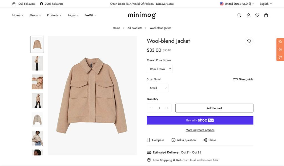Select the second product thumbnail image
The width and height of the screenshot is (284, 166).
[x=37, y=63]
